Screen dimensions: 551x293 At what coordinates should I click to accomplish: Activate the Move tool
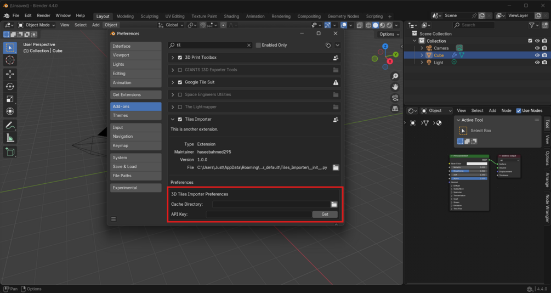tap(10, 74)
